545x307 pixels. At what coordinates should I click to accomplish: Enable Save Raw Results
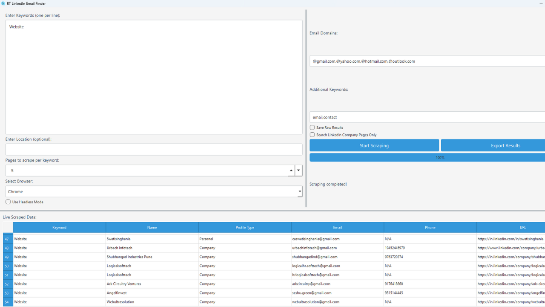tap(312, 127)
